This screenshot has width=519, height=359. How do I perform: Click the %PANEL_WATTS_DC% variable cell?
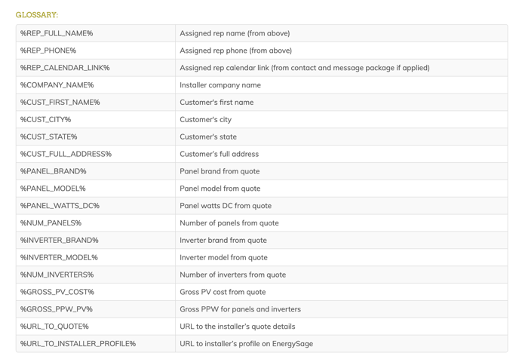pyautogui.click(x=60, y=206)
